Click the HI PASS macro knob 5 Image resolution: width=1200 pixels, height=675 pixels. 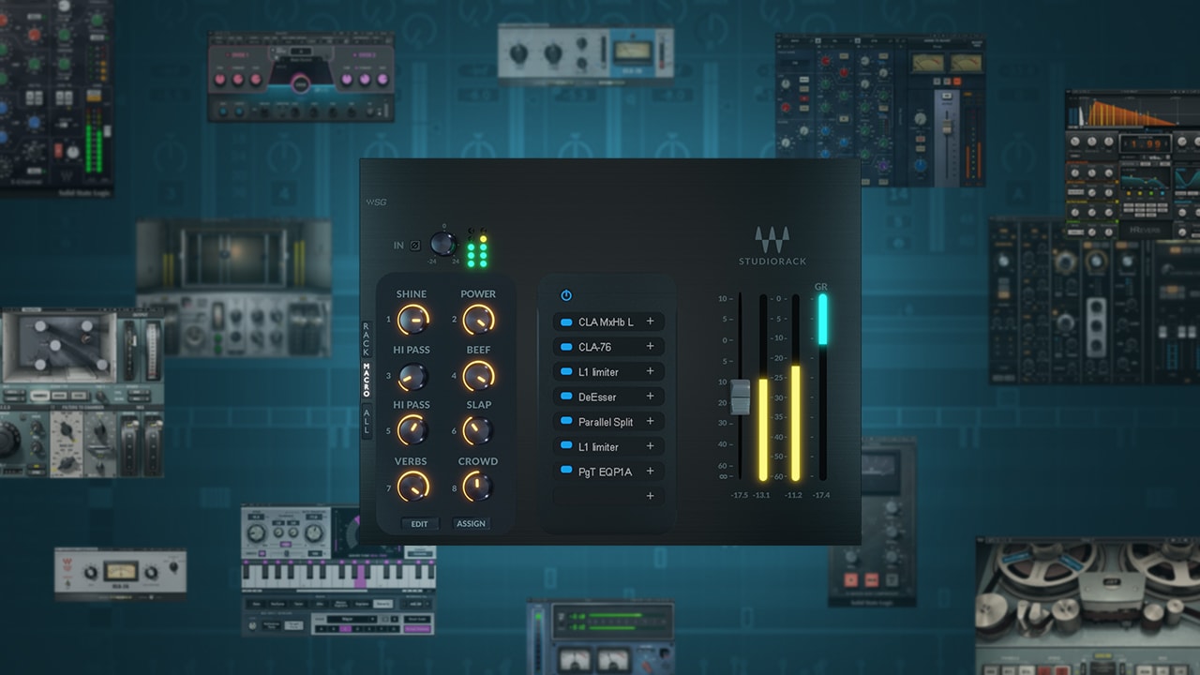pyautogui.click(x=412, y=430)
